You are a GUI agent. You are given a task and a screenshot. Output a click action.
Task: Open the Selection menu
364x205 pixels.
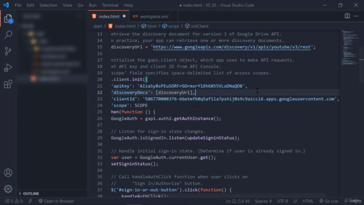coord(48,5)
